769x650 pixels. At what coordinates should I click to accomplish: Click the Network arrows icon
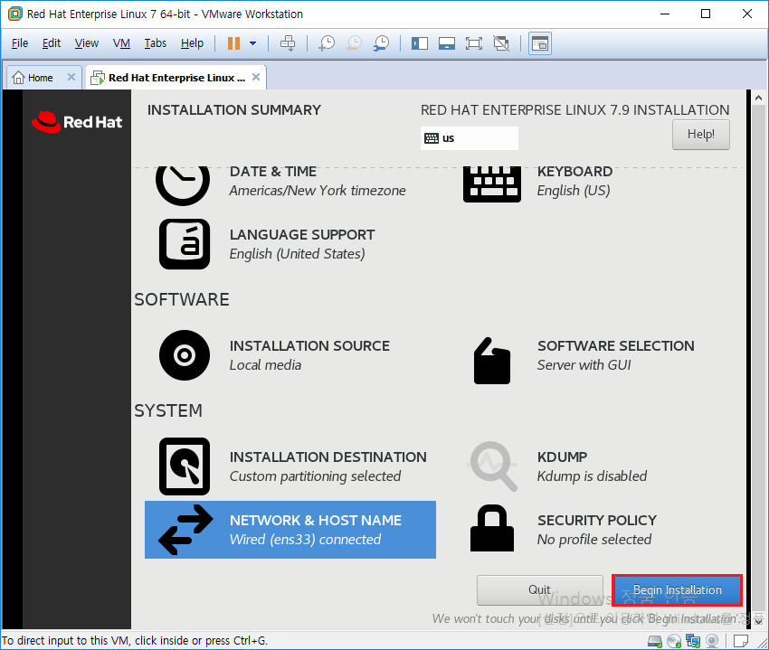point(185,530)
